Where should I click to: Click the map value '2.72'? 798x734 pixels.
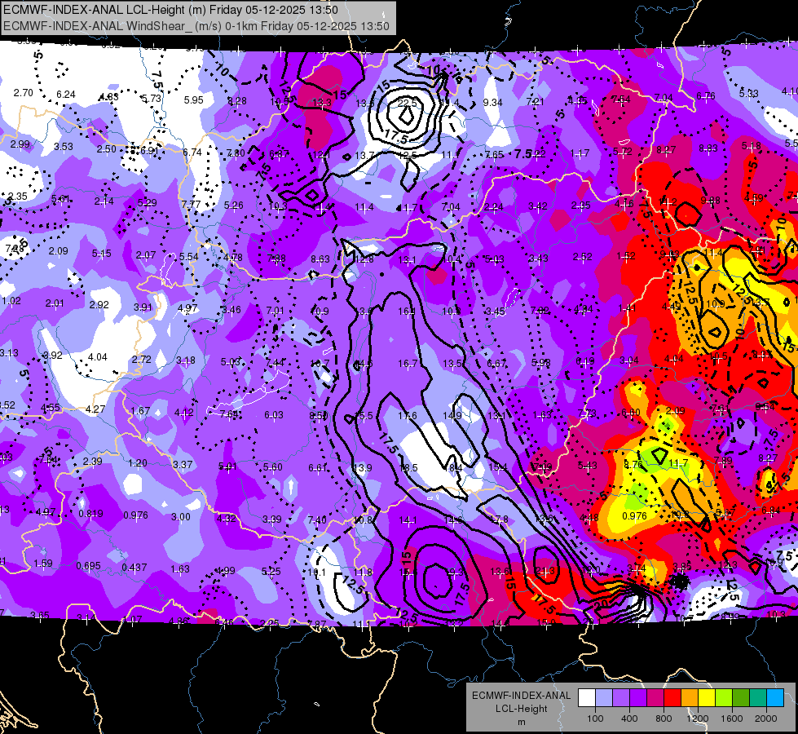coord(142,359)
